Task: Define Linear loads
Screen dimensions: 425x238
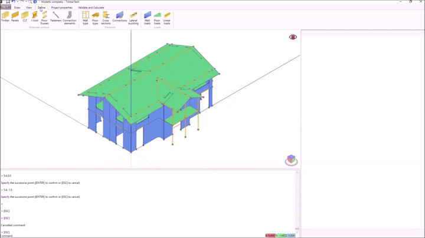Action: pos(167,18)
